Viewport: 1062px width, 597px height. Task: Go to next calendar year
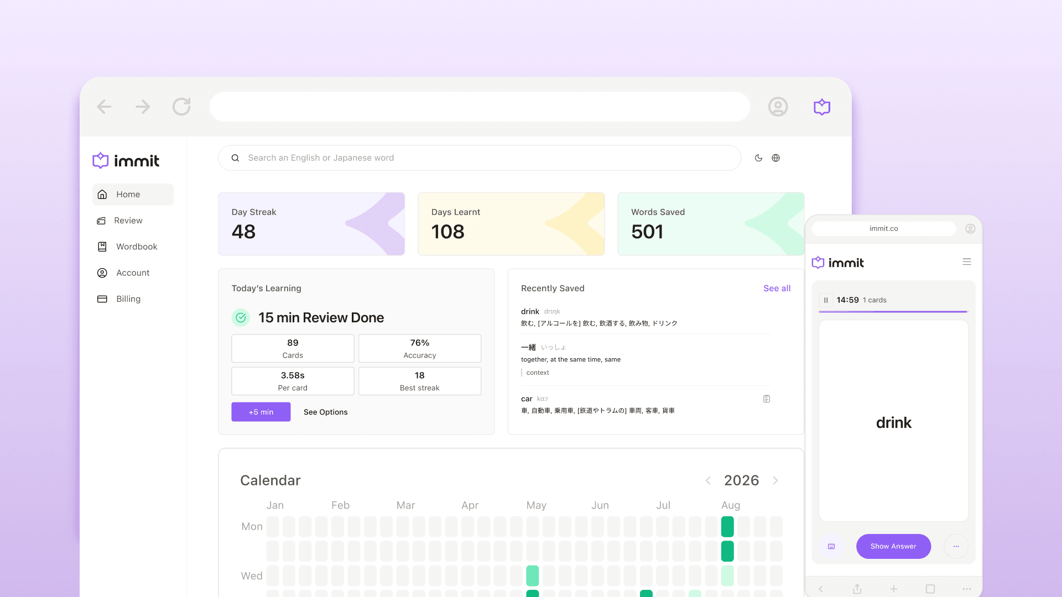click(x=775, y=480)
